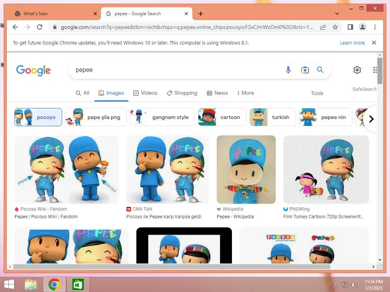Select the Images search tab

click(x=111, y=93)
